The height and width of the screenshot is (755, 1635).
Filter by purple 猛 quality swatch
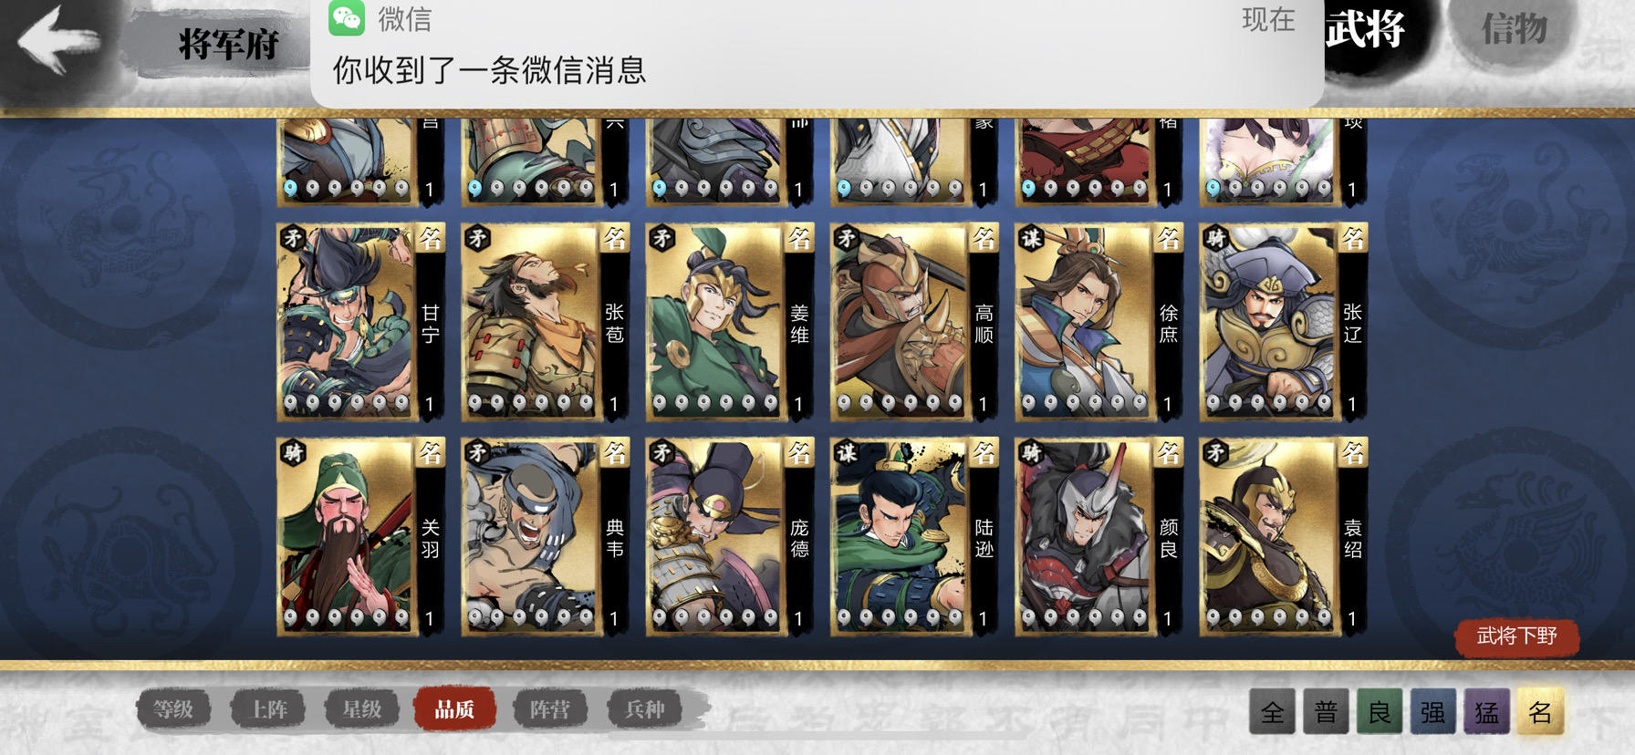tap(1487, 712)
